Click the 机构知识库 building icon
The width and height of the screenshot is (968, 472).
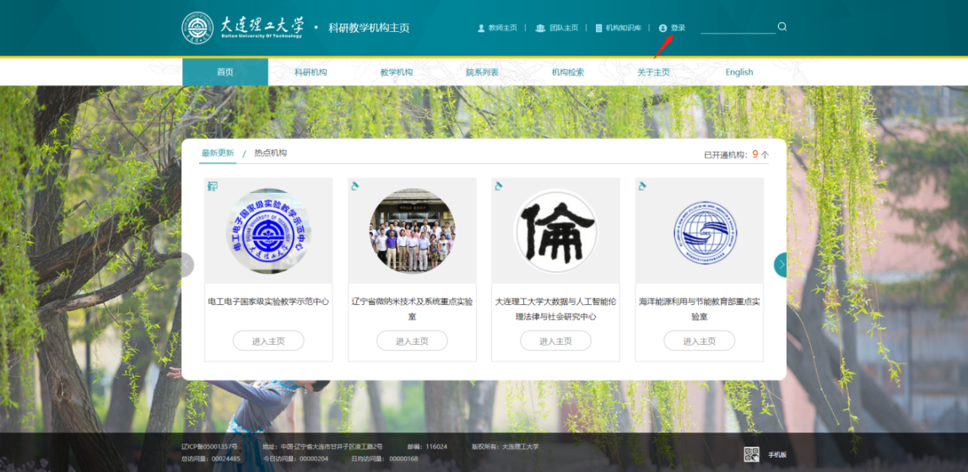point(598,28)
